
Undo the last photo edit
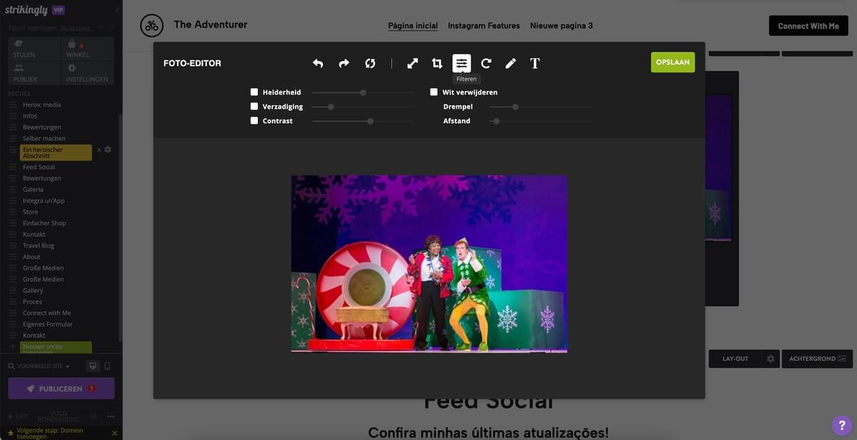tap(318, 63)
